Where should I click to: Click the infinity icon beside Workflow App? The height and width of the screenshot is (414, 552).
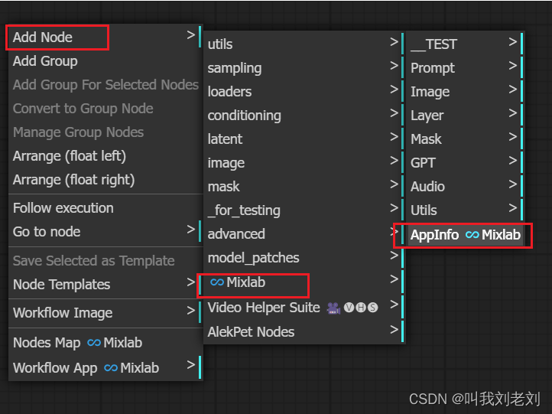[x=111, y=368]
